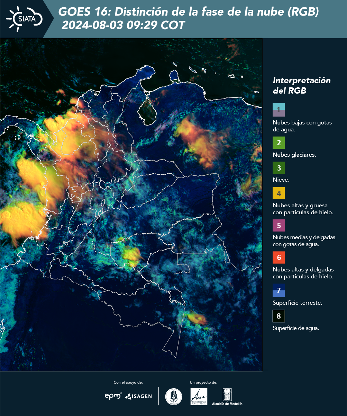The height and width of the screenshot is (416, 347).
Task: Select orange-red legend swatch number 6
Action: click(x=278, y=258)
